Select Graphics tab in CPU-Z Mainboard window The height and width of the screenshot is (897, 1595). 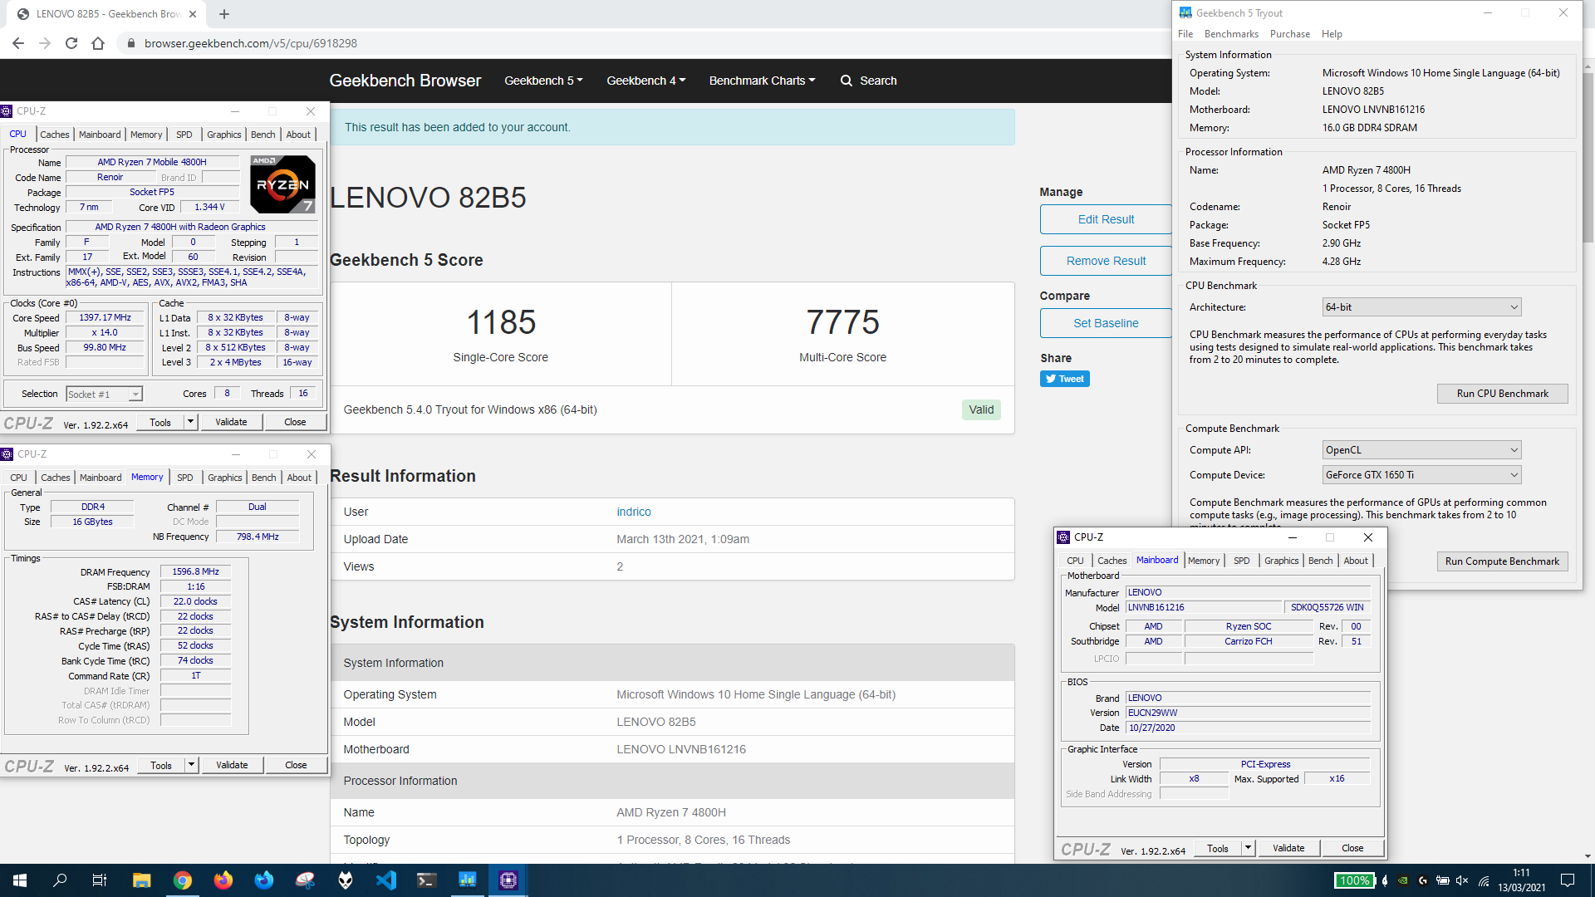pyautogui.click(x=1281, y=561)
